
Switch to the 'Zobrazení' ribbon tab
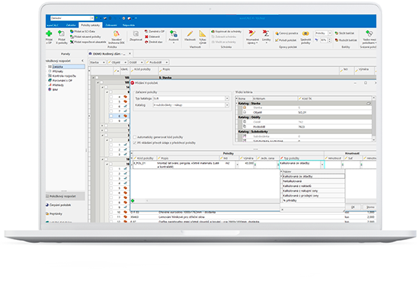(111, 25)
